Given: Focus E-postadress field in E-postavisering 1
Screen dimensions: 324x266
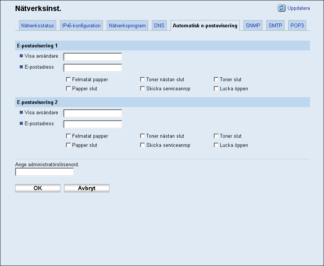Looking at the screenshot, I should point(93,68).
